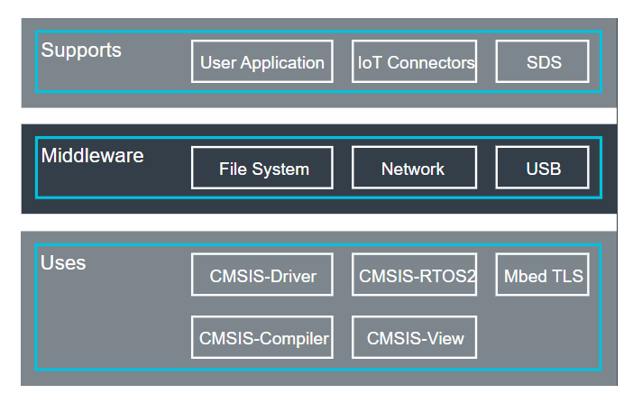Click the Middleware section label

(92, 156)
